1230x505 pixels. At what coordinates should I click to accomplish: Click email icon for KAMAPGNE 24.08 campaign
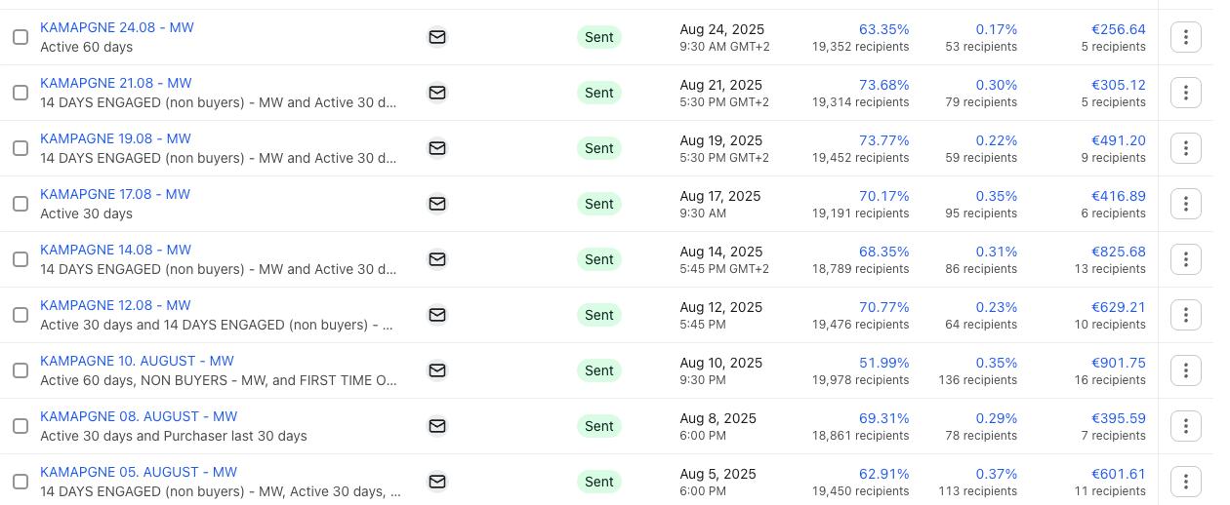tap(437, 37)
